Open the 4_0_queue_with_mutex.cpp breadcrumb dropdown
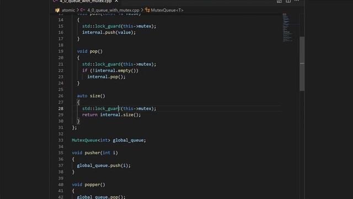 click(x=113, y=10)
